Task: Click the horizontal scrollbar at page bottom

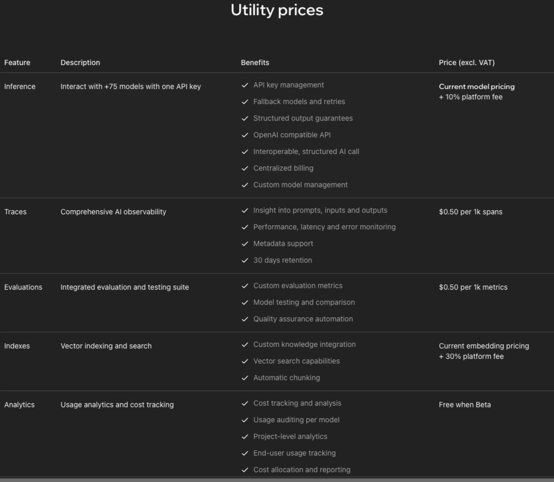Action: point(277,480)
